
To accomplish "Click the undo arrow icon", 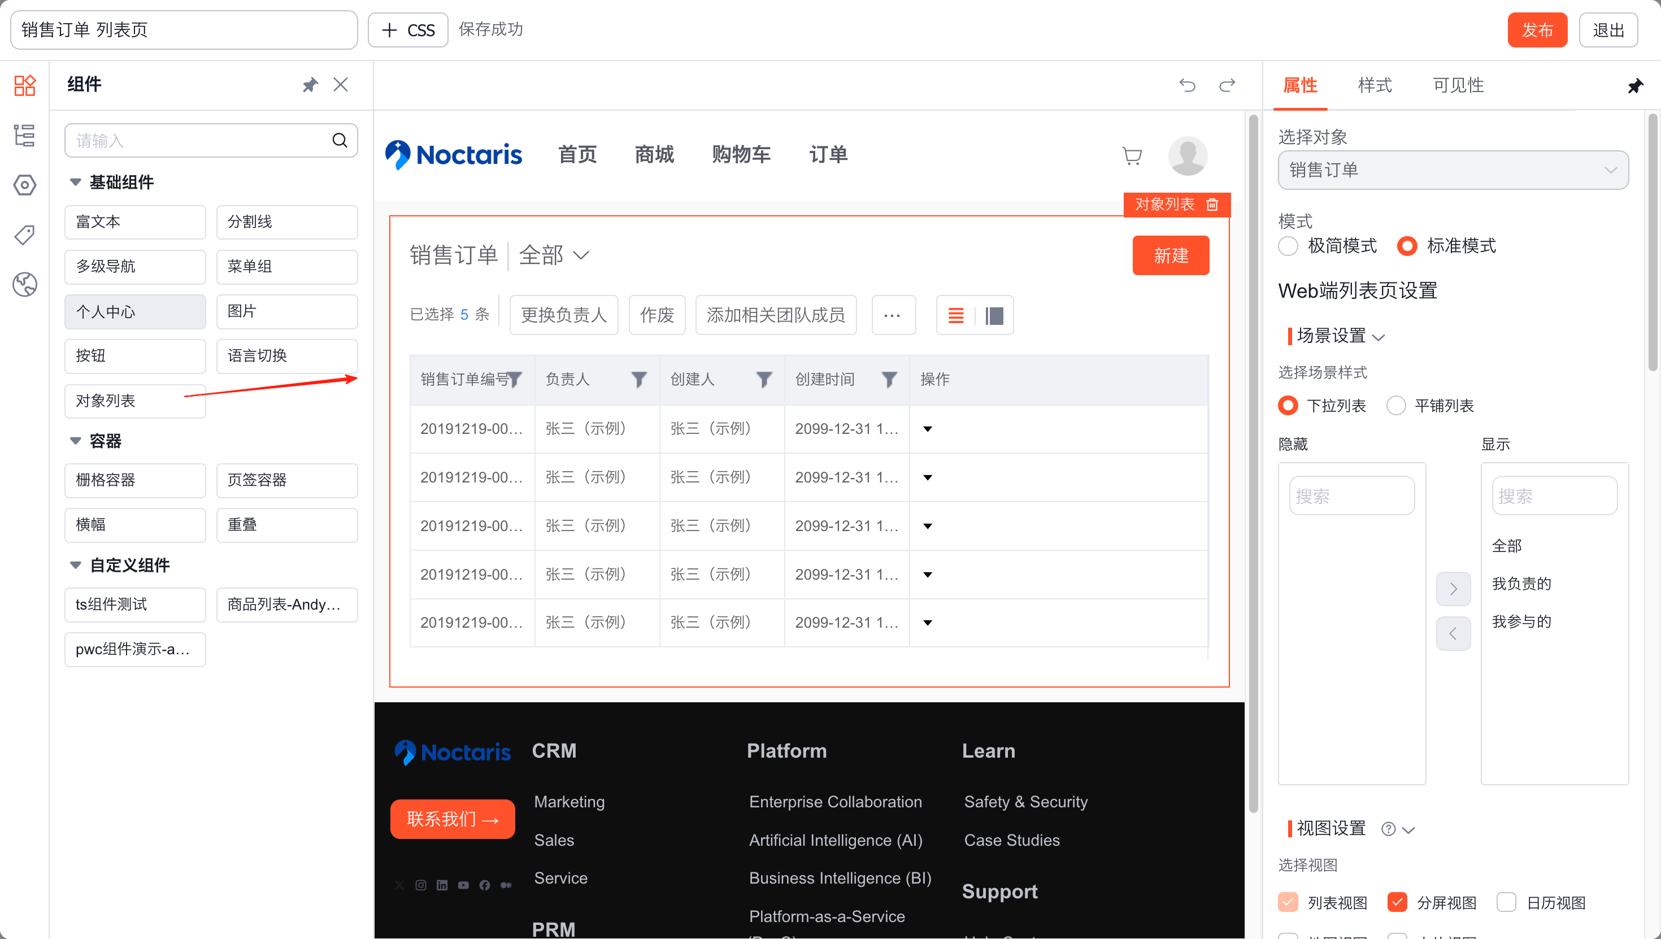I will tap(1186, 85).
